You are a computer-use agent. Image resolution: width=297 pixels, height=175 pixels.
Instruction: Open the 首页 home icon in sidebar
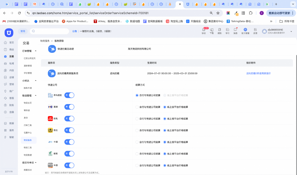click(5, 42)
